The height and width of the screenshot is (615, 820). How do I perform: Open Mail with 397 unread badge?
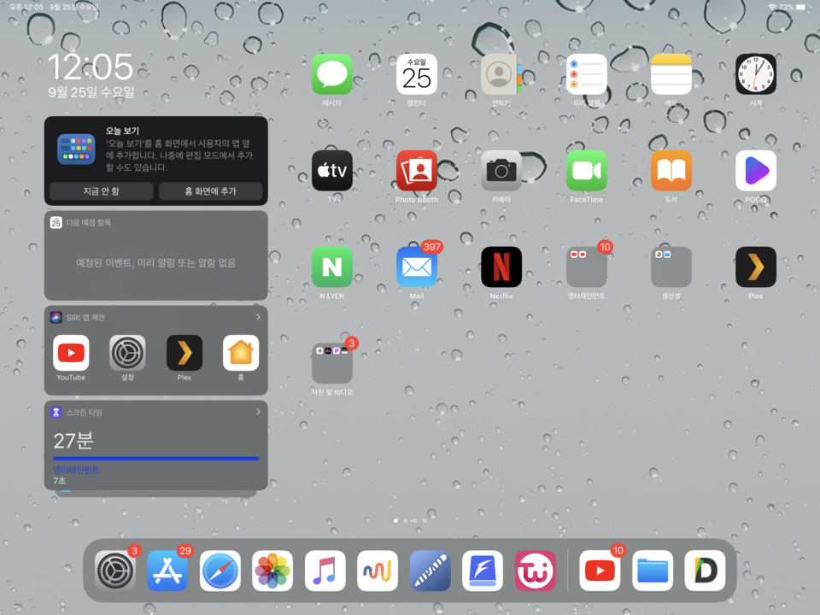[417, 266]
